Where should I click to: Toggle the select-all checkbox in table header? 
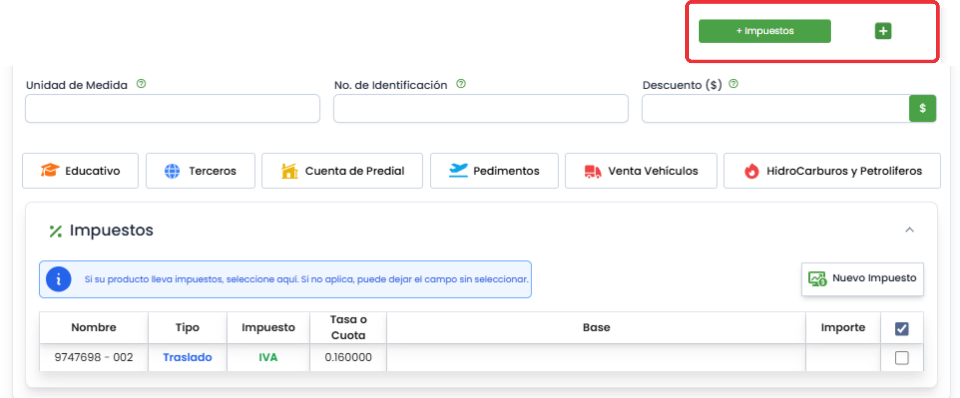[901, 328]
